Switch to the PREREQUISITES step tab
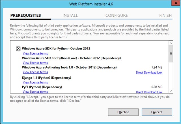 (x=26, y=16)
